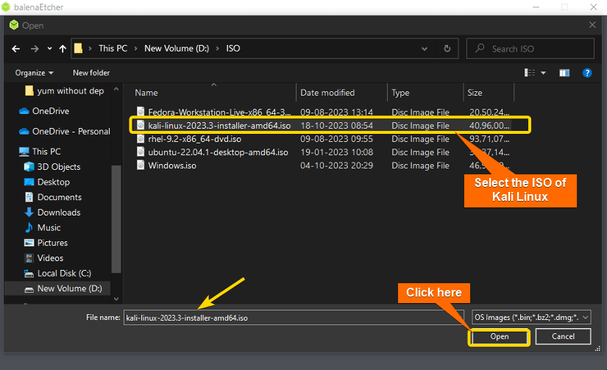Click the Documents page icon
This screenshot has height=370, width=607.
click(x=29, y=197)
